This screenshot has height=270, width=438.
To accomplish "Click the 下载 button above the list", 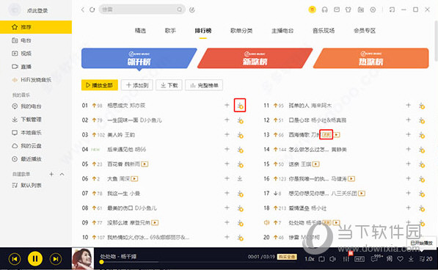I will pyautogui.click(x=169, y=85).
